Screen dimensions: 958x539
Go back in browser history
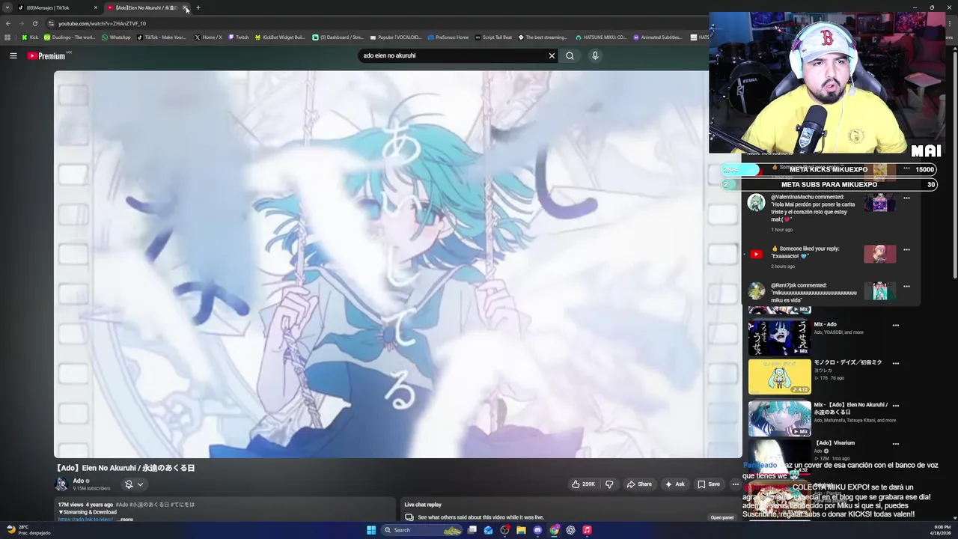pyautogui.click(x=8, y=23)
